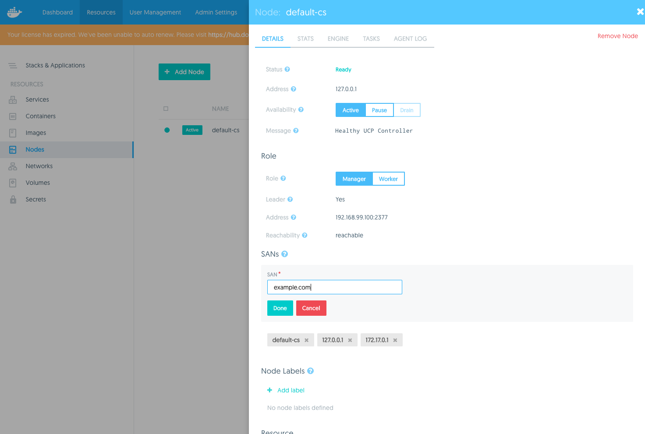Set availability to Pause
This screenshot has height=434, width=645.
click(x=379, y=110)
